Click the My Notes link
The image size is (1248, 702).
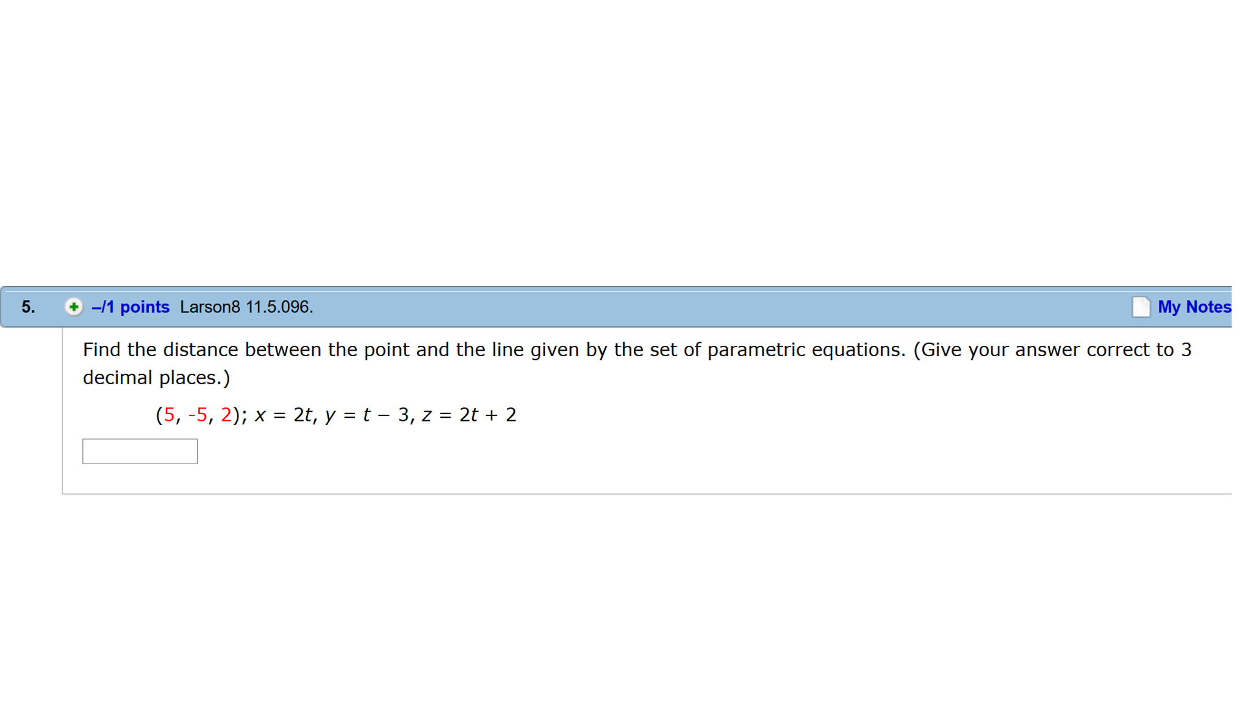[1194, 307]
